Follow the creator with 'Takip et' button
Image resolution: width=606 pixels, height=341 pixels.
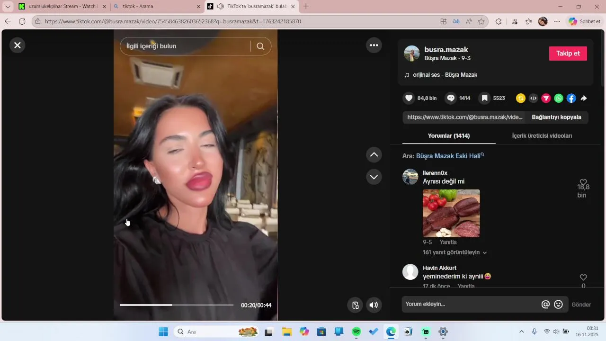pyautogui.click(x=568, y=54)
